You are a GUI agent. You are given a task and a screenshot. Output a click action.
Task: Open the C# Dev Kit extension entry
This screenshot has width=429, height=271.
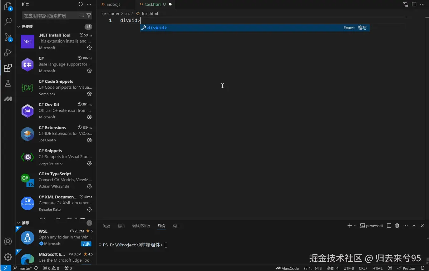[56, 110]
